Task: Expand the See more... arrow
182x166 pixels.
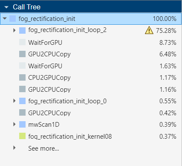Action: pos(14,148)
